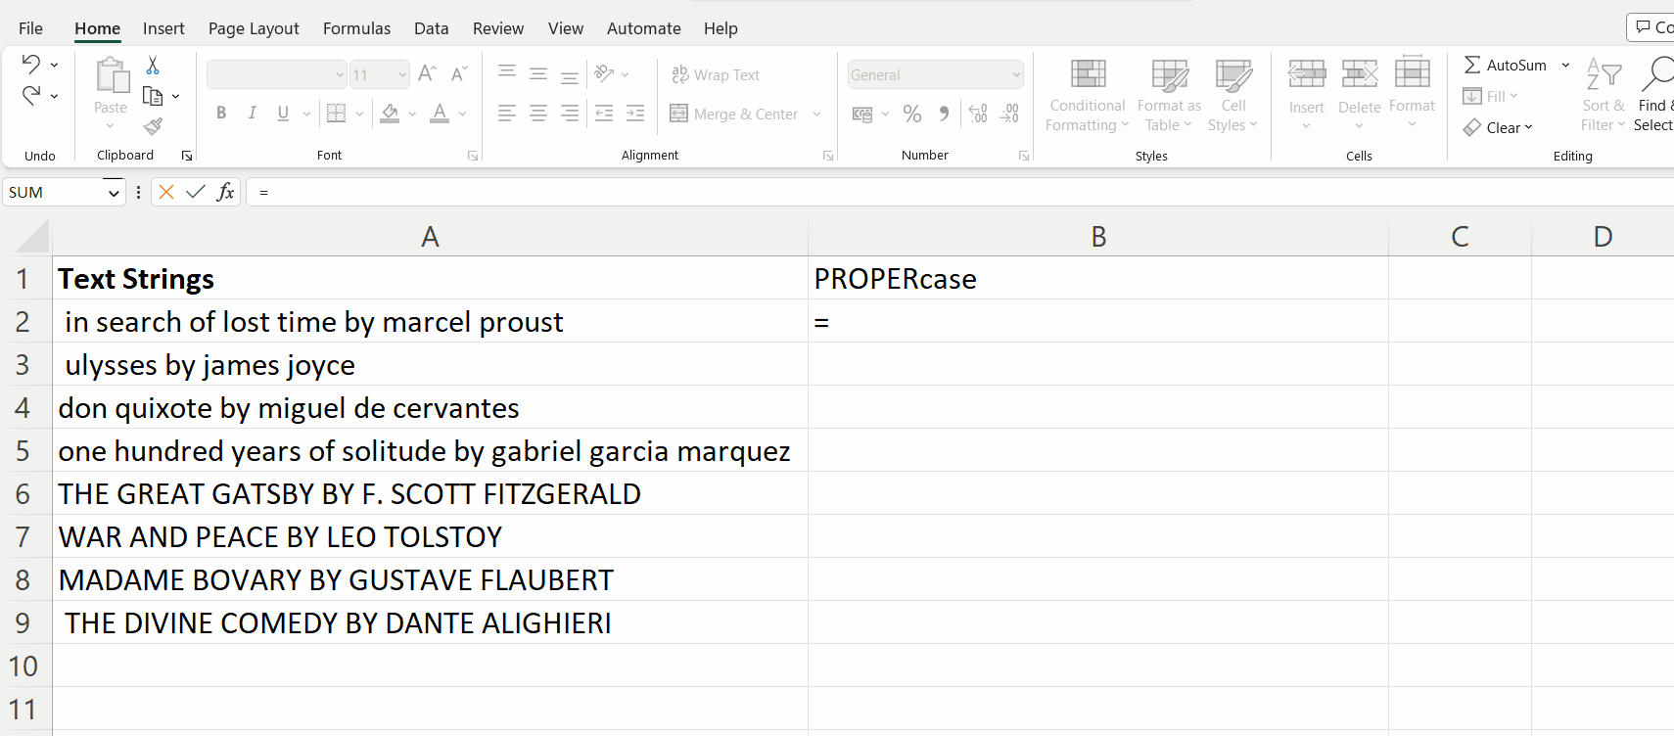Expand the Name Box dropdown showing SUM
This screenshot has width=1674, height=736.
(x=114, y=193)
